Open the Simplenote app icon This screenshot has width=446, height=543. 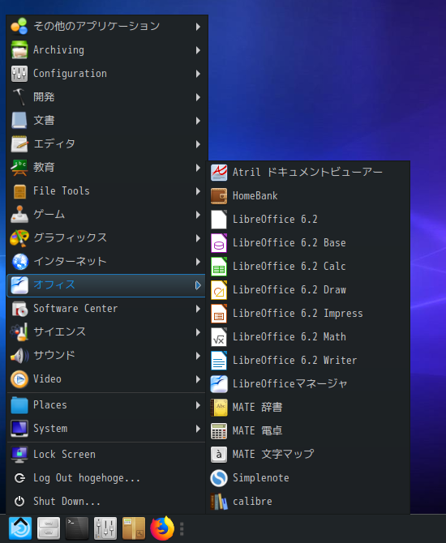(x=219, y=478)
